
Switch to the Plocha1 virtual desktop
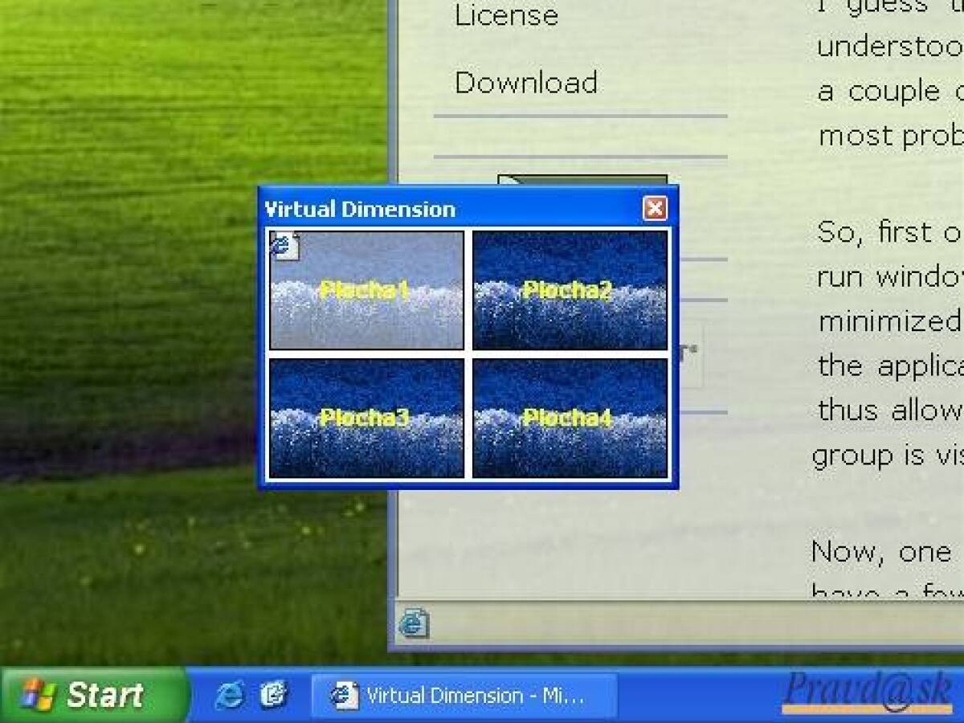[366, 290]
